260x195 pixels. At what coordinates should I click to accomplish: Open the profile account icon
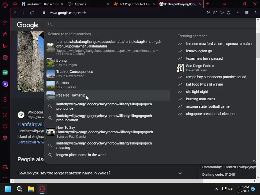coord(255,13)
